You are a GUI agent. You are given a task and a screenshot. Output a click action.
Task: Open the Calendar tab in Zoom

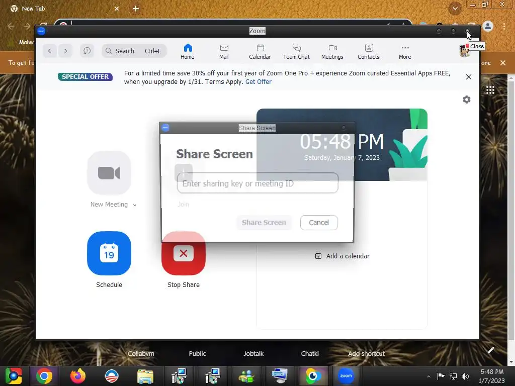coord(260,52)
